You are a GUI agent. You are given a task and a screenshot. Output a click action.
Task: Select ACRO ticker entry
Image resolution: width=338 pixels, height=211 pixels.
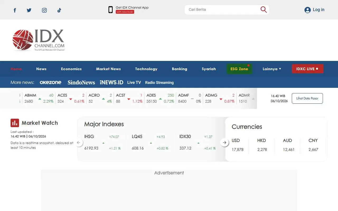tap(100, 98)
